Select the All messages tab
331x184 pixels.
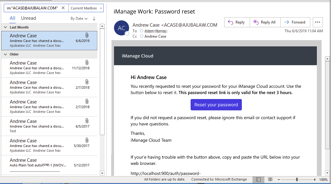(x=12, y=18)
